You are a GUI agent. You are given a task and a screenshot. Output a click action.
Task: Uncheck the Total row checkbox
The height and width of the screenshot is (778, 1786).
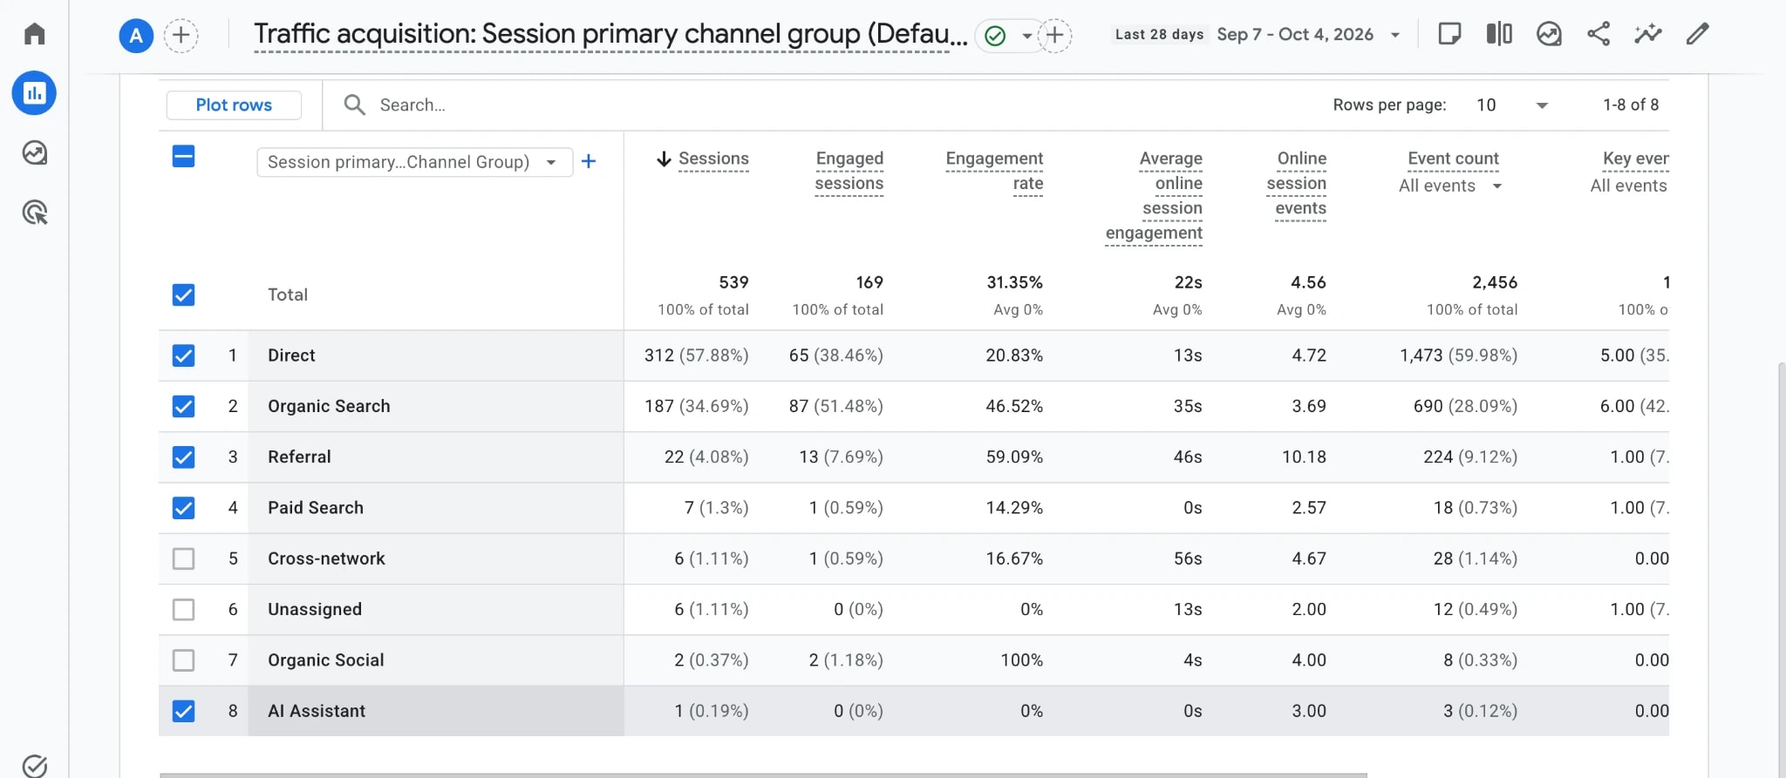[x=183, y=294]
